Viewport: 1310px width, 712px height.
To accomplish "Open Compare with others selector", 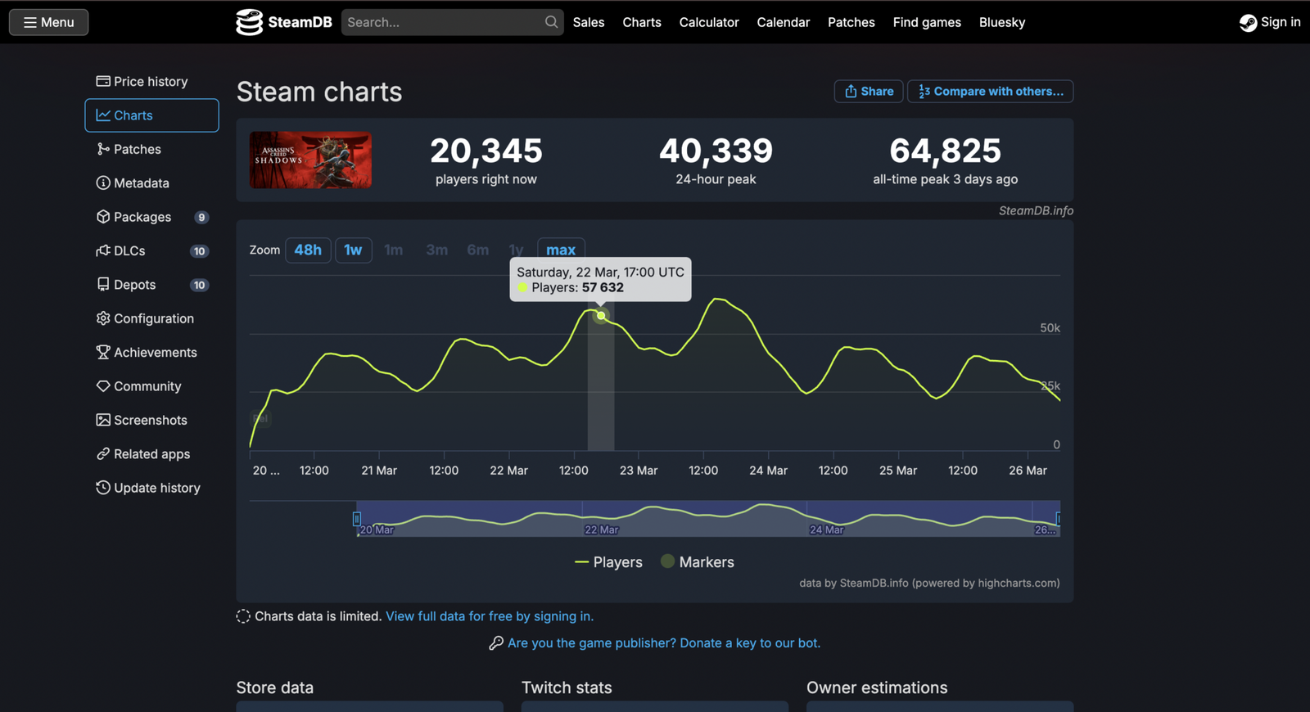I will [x=990, y=92].
